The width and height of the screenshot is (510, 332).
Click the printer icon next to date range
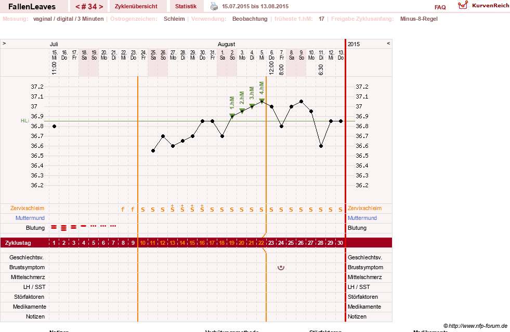point(214,6)
